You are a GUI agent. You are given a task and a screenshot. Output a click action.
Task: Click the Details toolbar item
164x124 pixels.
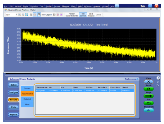98,15
